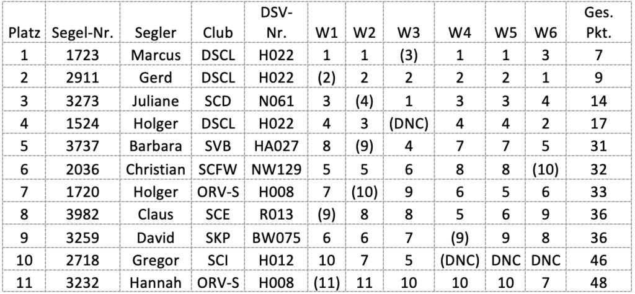Viewport: 635px width, 294px height.
Task: Select the Platz column header cell
Action: [x=24, y=24]
